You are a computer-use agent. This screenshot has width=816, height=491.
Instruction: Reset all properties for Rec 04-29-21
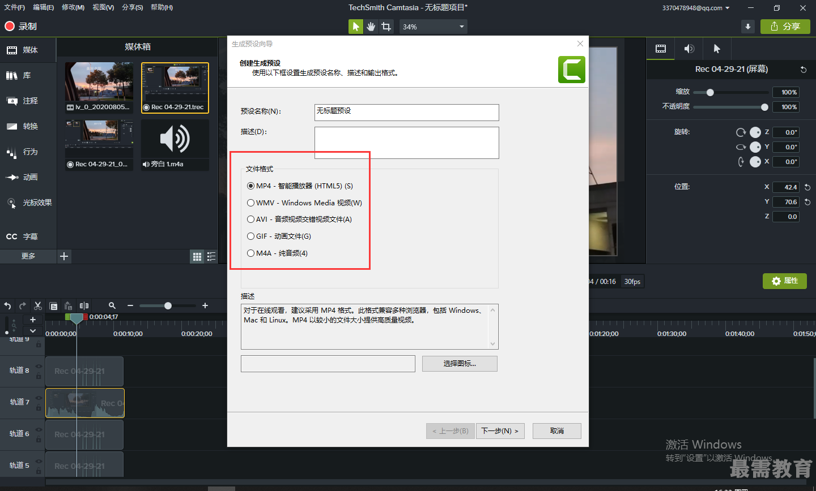[x=804, y=70]
